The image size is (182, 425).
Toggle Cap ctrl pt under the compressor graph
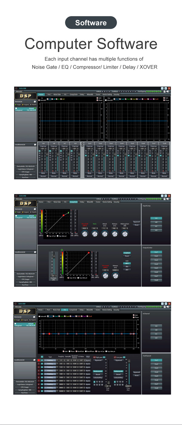pos(47,236)
